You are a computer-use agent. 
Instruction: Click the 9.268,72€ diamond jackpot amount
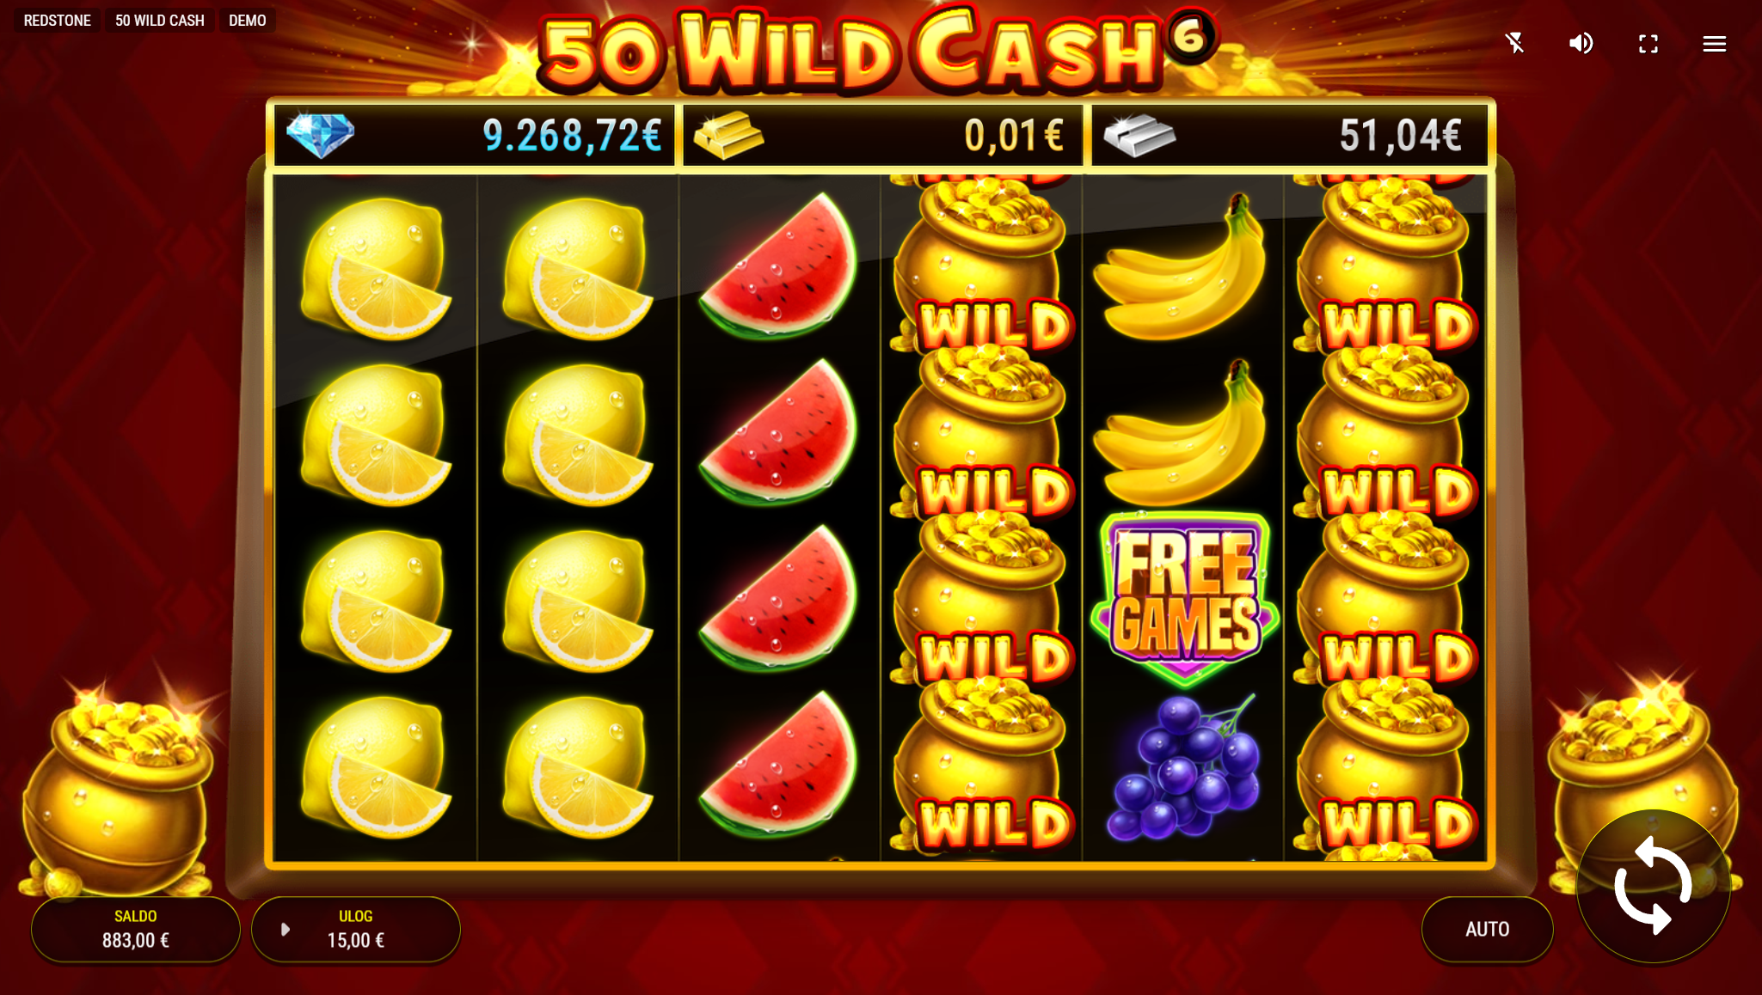572,135
